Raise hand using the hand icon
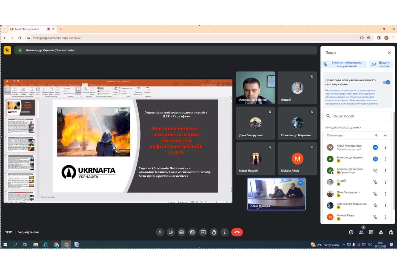Viewport: 397px width, 275px height. [214, 232]
